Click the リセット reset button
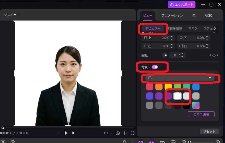This screenshot has height=143, width=225. (x=209, y=131)
